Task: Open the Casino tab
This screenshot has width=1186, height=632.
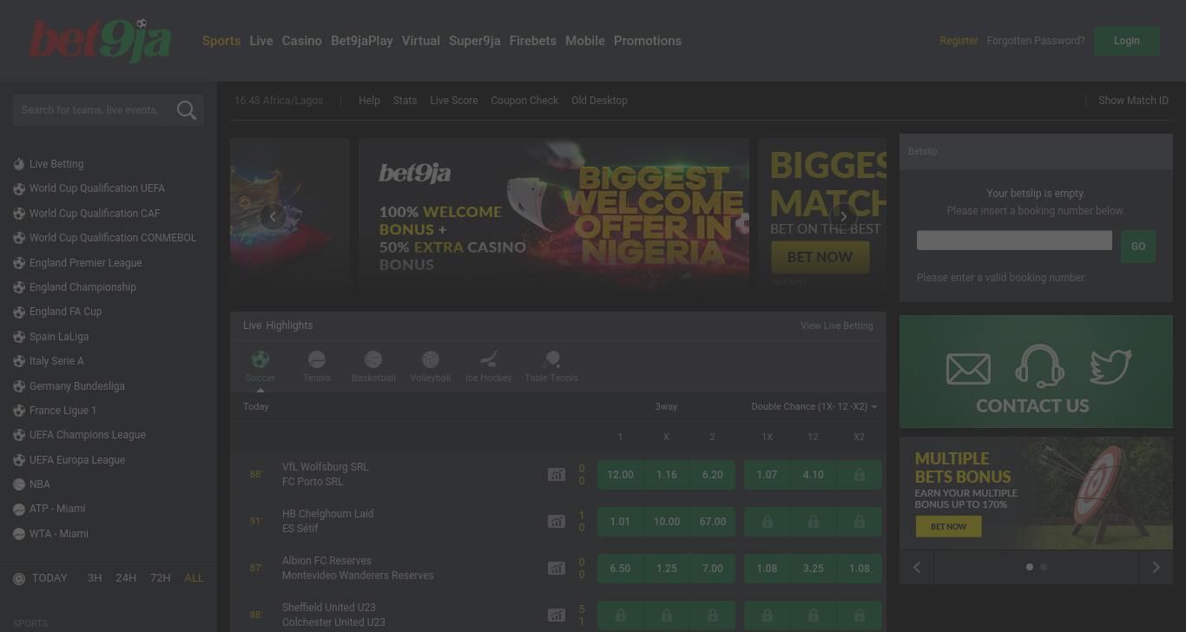Action: click(x=302, y=41)
